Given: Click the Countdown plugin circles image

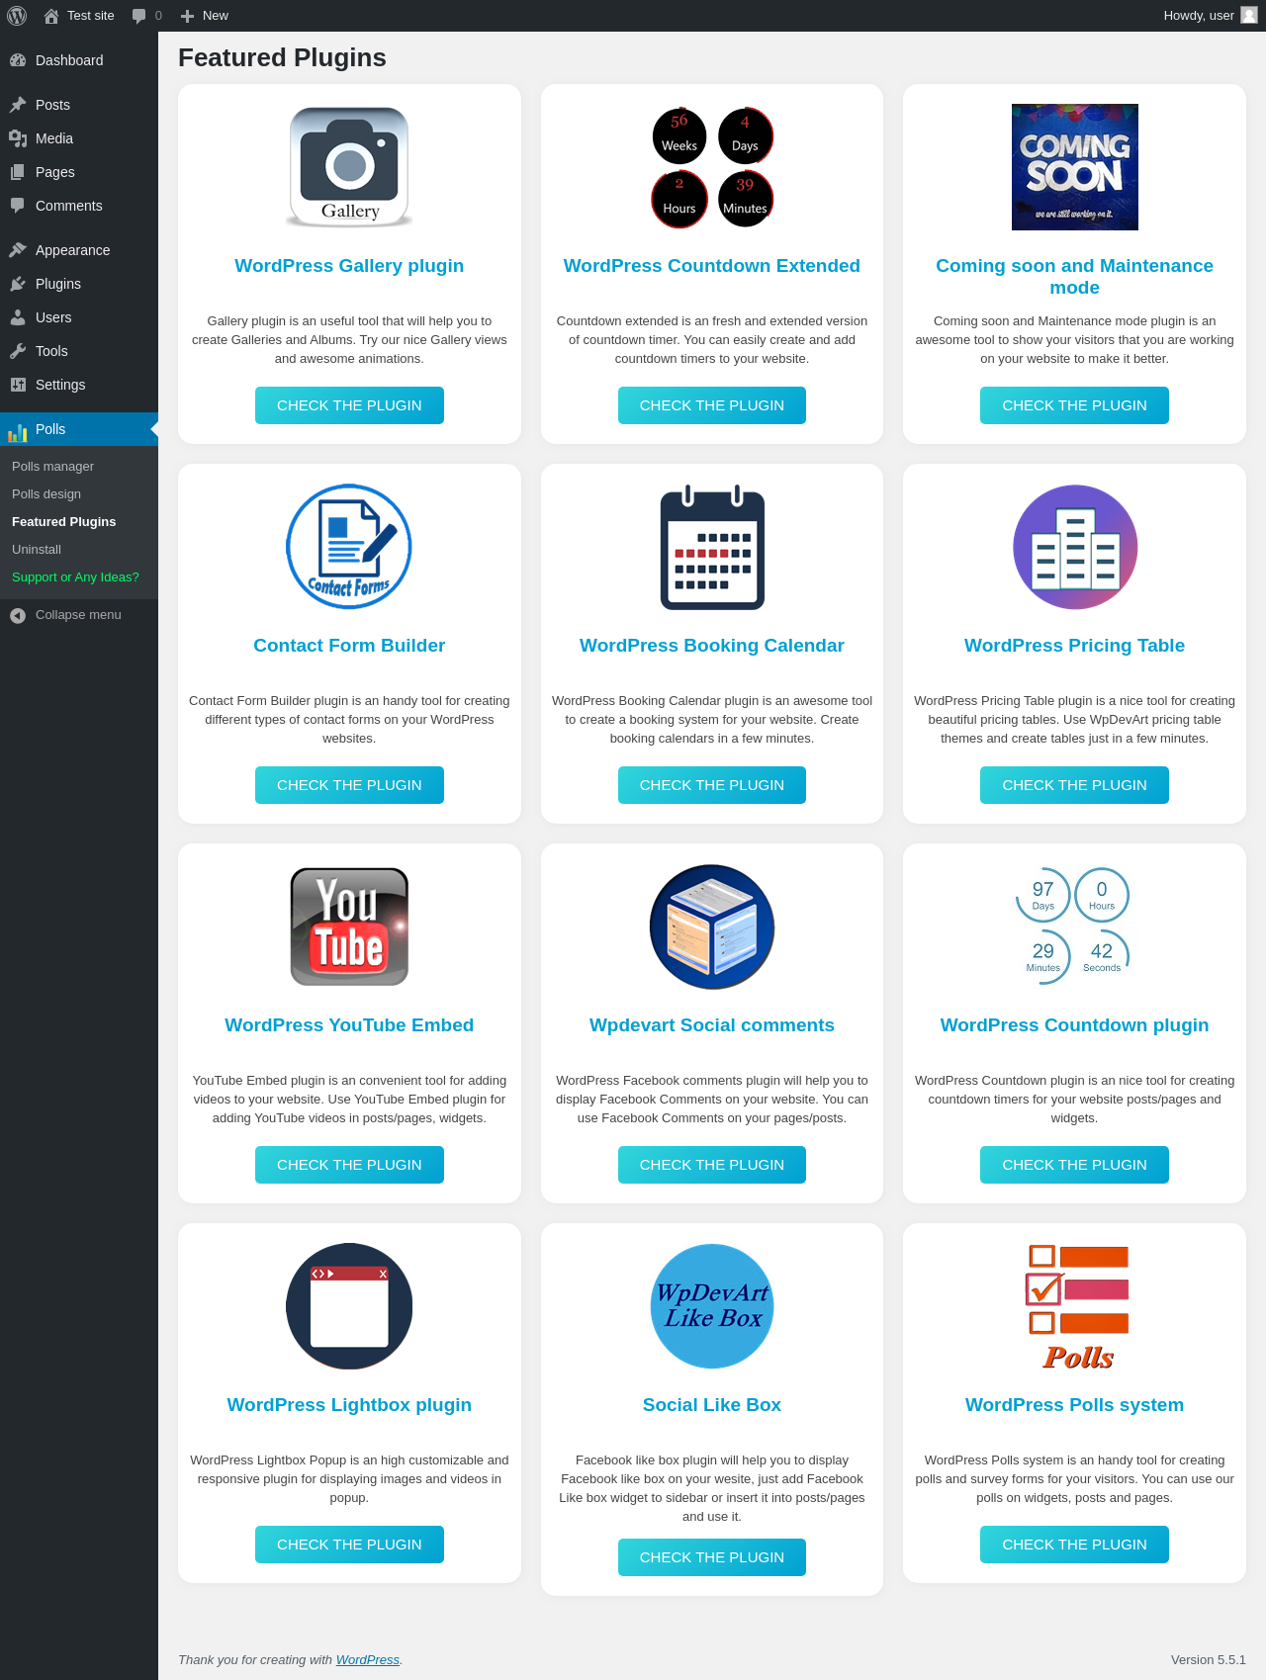Looking at the screenshot, I should click(1073, 927).
